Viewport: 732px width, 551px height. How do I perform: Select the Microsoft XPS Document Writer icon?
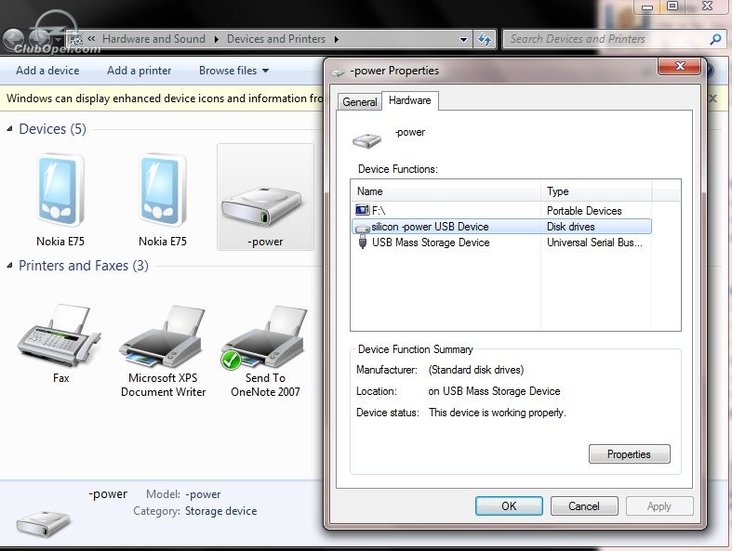[162, 337]
